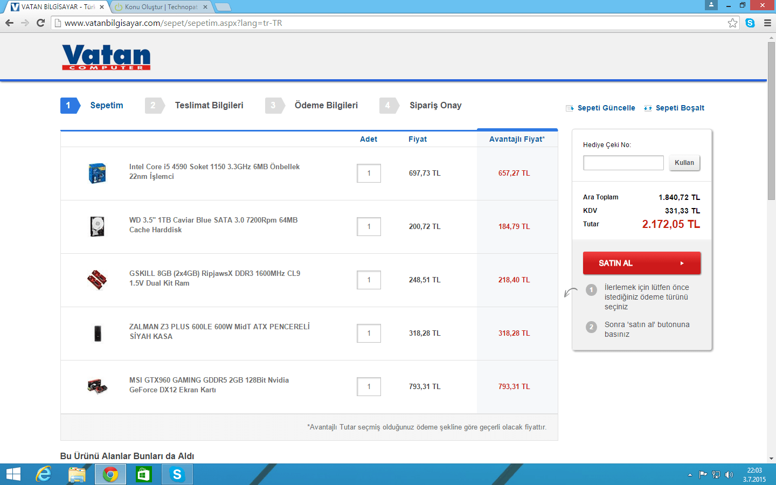
Task: Bookmark this page with the star icon
Action: click(x=732, y=23)
